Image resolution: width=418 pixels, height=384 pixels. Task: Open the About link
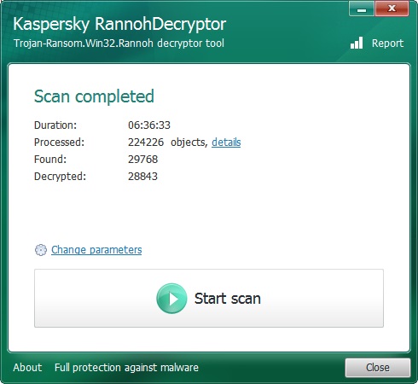pos(27,367)
